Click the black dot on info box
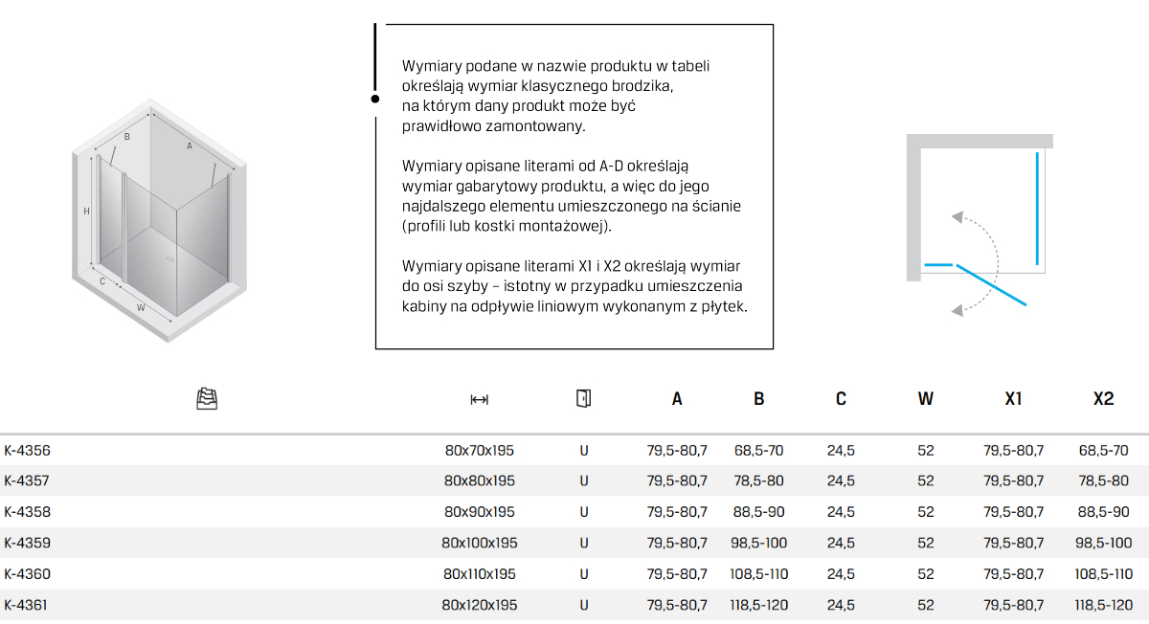 (375, 98)
